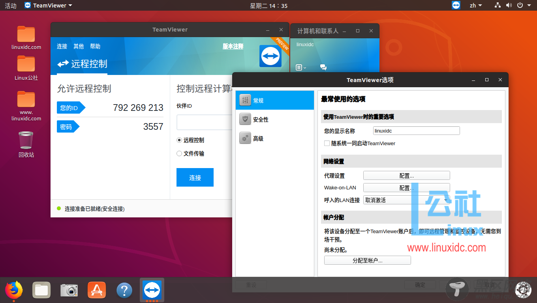This screenshot has height=303, width=537.
Task: Open the network status icon in top bar
Action: 498,5
